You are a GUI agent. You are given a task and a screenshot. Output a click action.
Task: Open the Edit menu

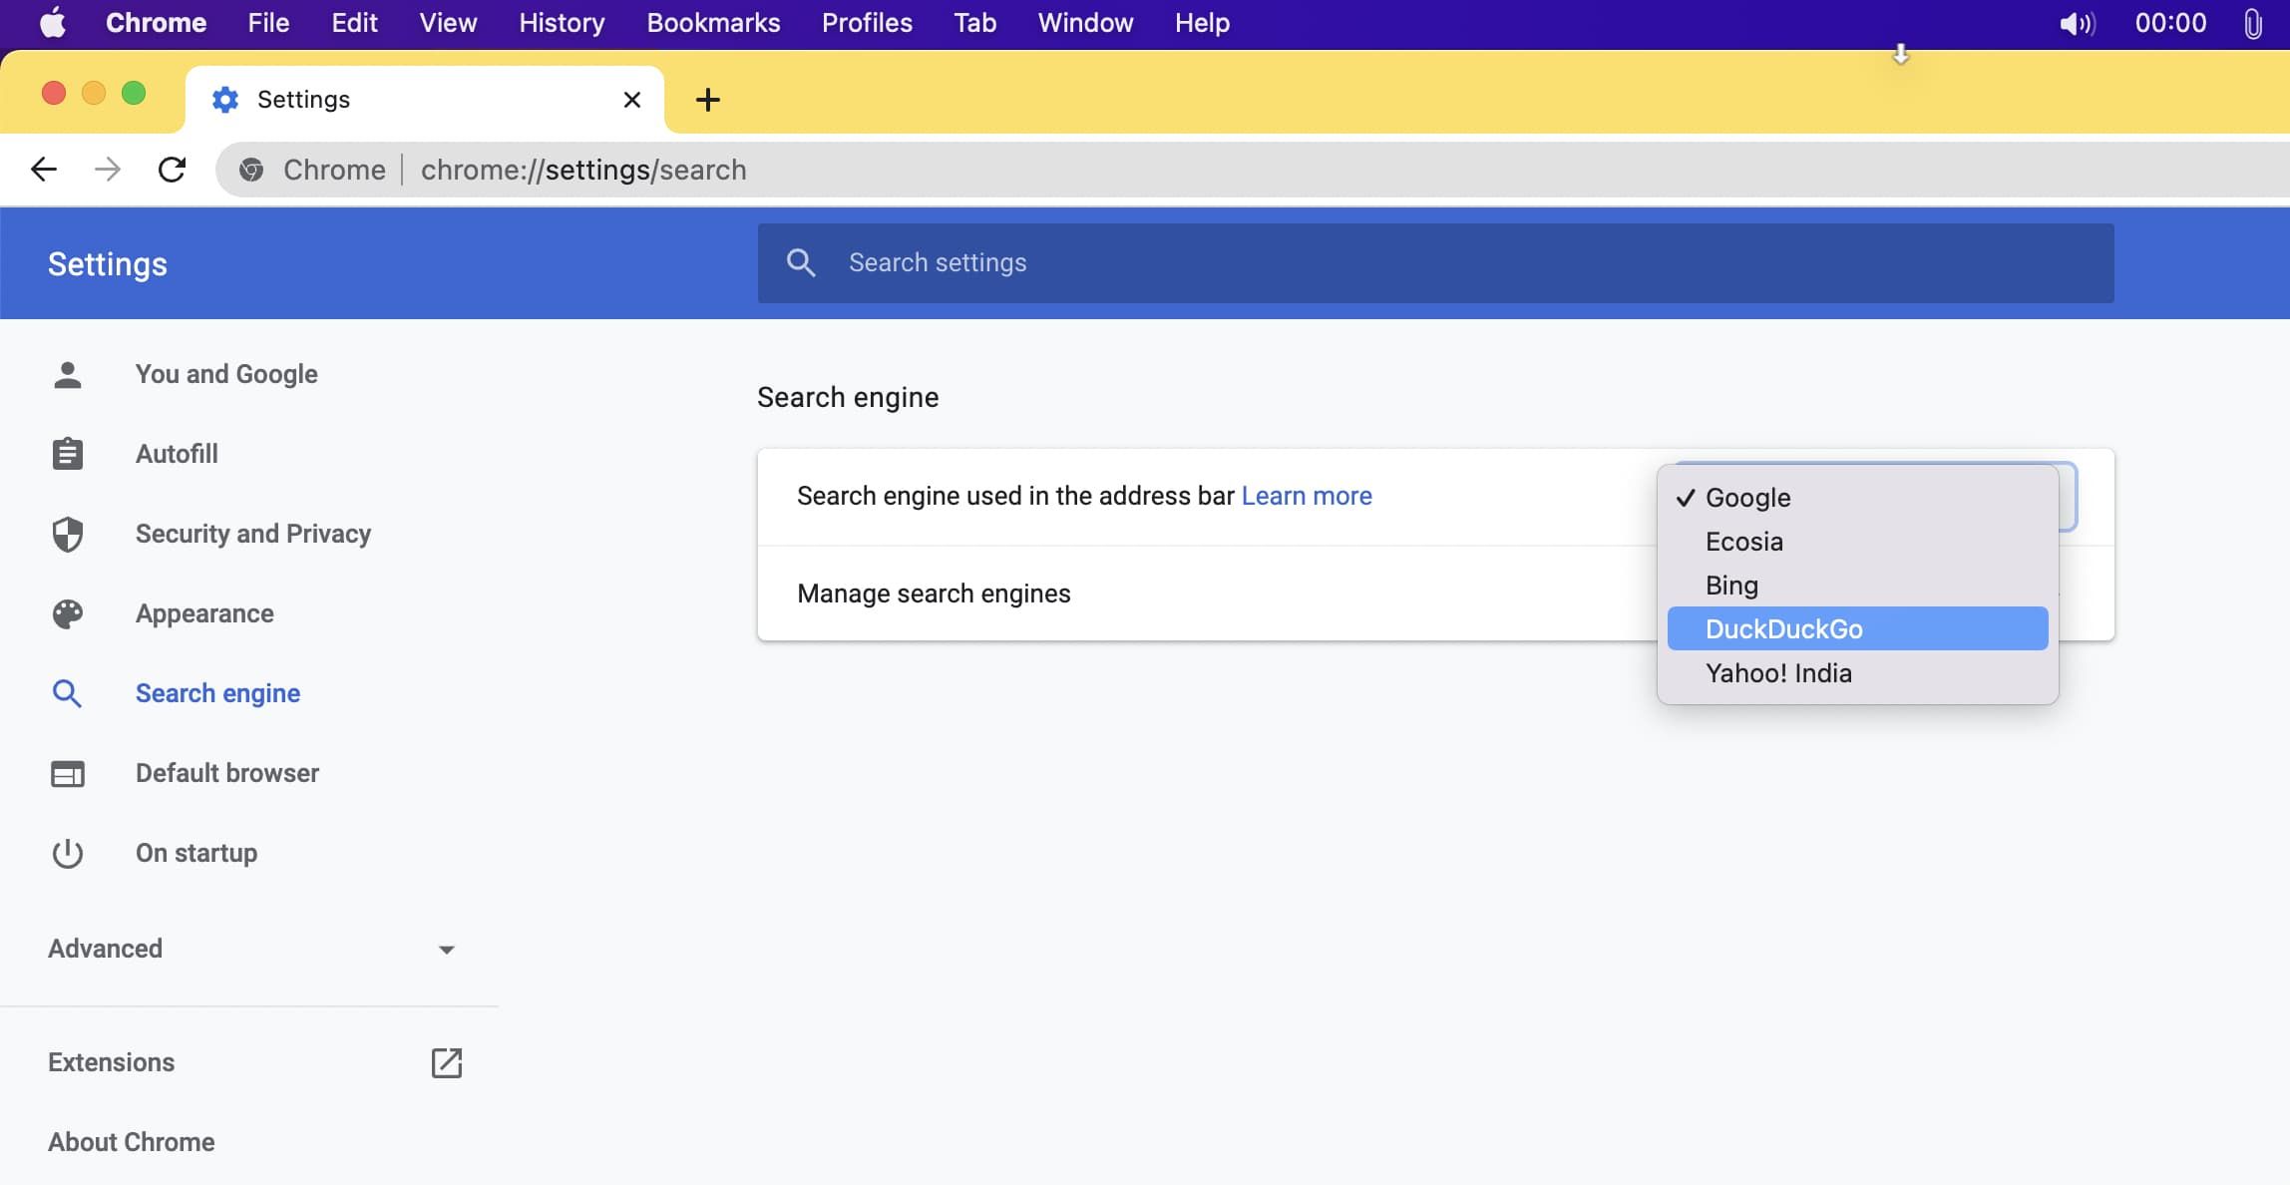354,22
